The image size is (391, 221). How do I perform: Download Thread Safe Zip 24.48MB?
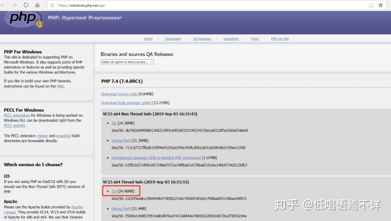[x=114, y=191]
